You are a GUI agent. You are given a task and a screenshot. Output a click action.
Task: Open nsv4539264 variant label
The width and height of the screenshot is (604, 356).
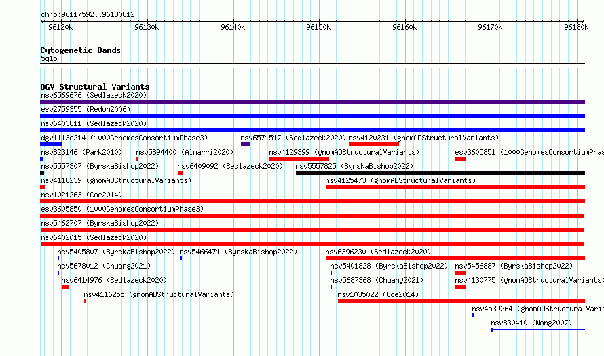tap(537, 309)
